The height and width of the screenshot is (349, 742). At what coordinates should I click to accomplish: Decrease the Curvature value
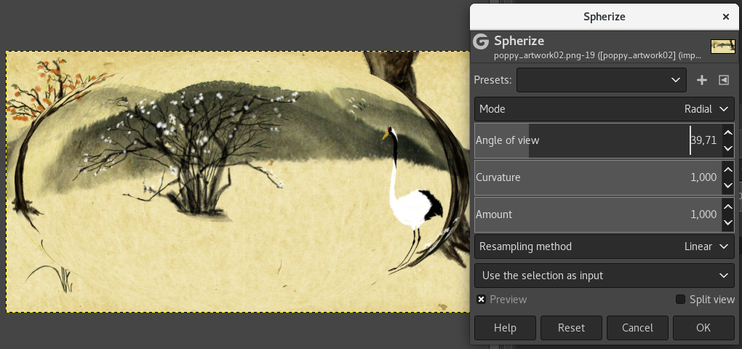pos(728,186)
